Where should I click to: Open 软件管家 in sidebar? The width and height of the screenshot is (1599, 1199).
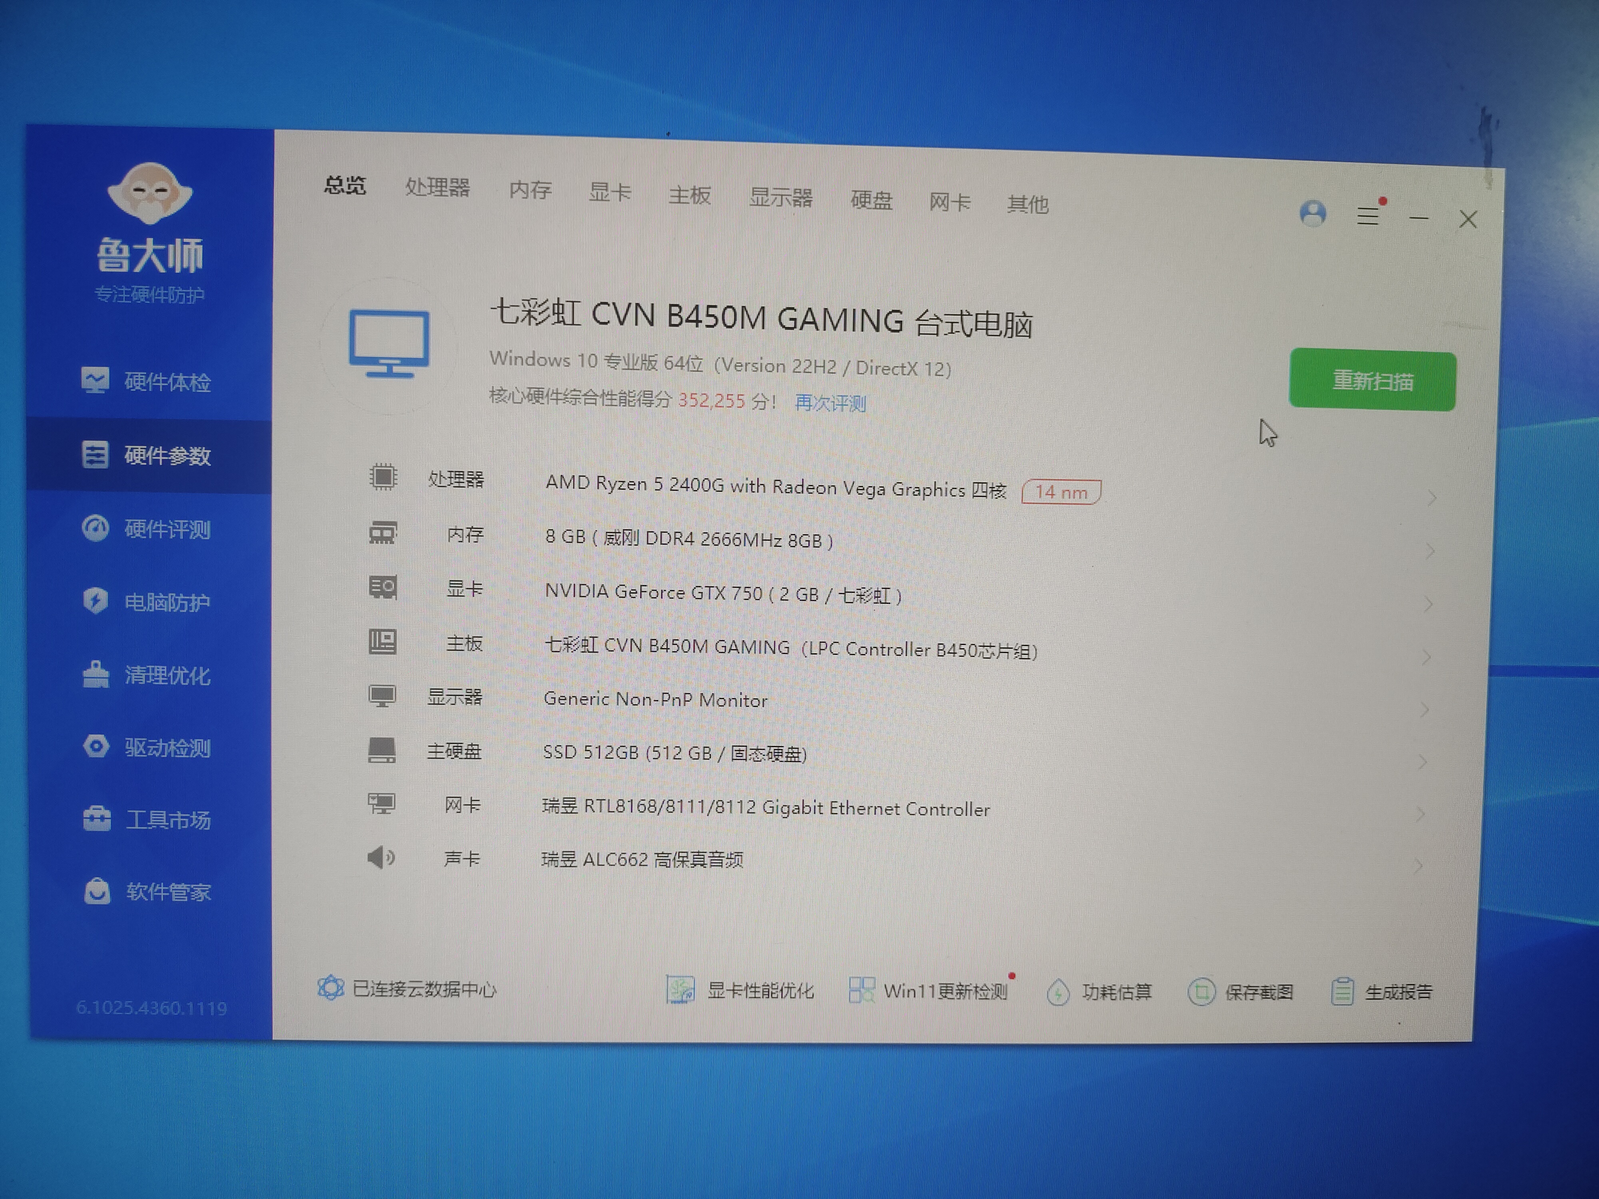point(167,892)
